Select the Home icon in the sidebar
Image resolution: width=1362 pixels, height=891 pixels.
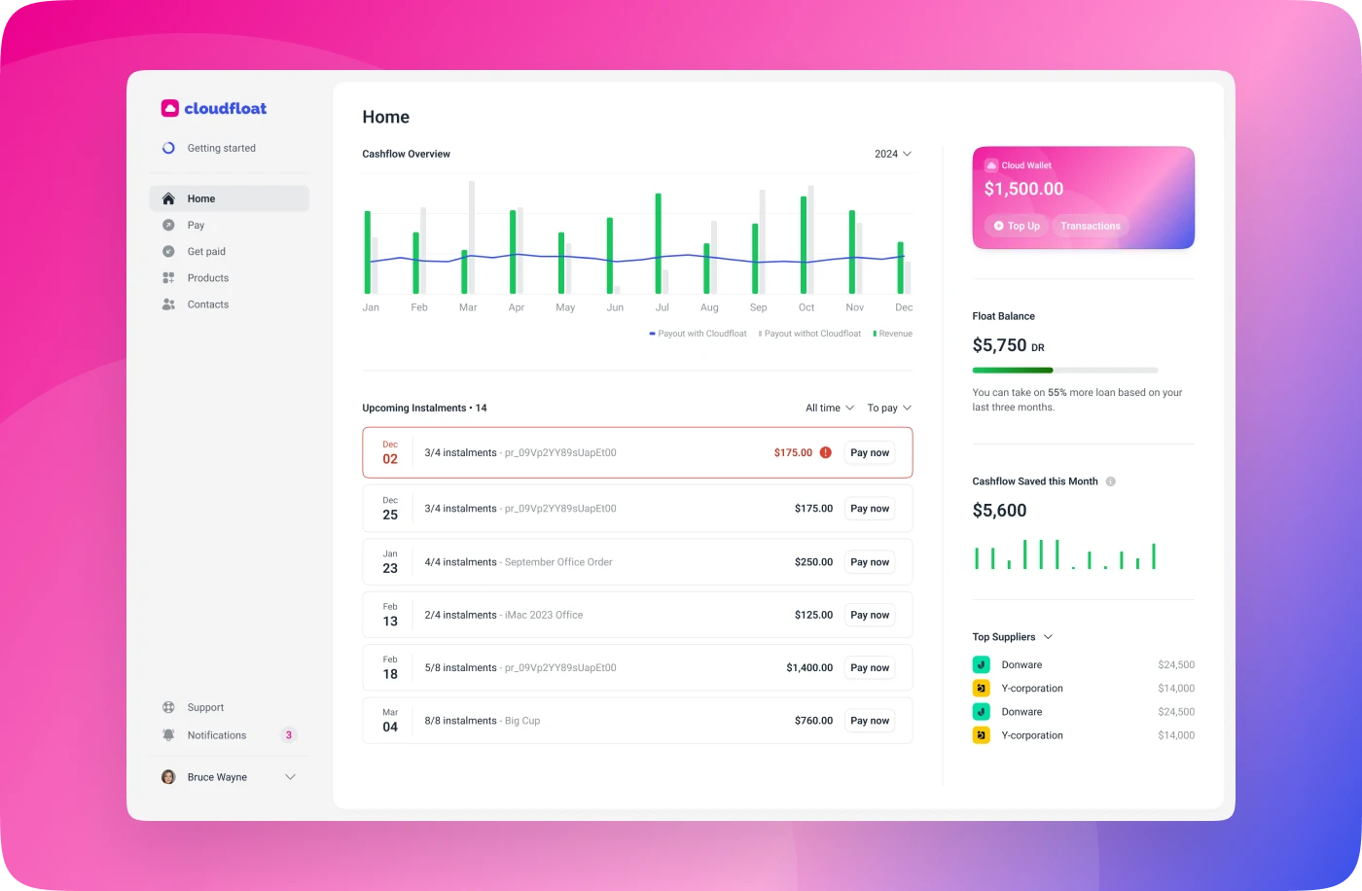click(169, 198)
